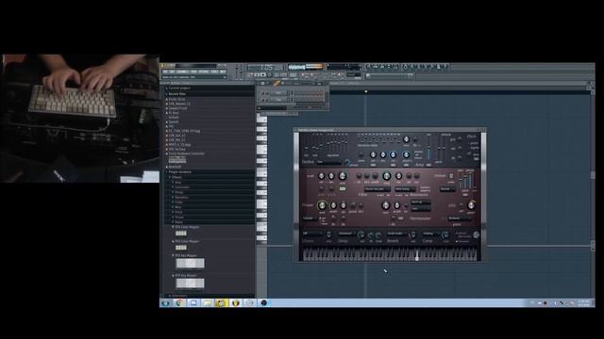Open the Dynamics subfolder in browser
This screenshot has width=604, height=339.
[x=181, y=197]
